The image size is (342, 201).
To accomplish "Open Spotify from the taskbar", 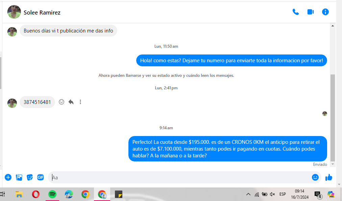I will click(x=52, y=194).
